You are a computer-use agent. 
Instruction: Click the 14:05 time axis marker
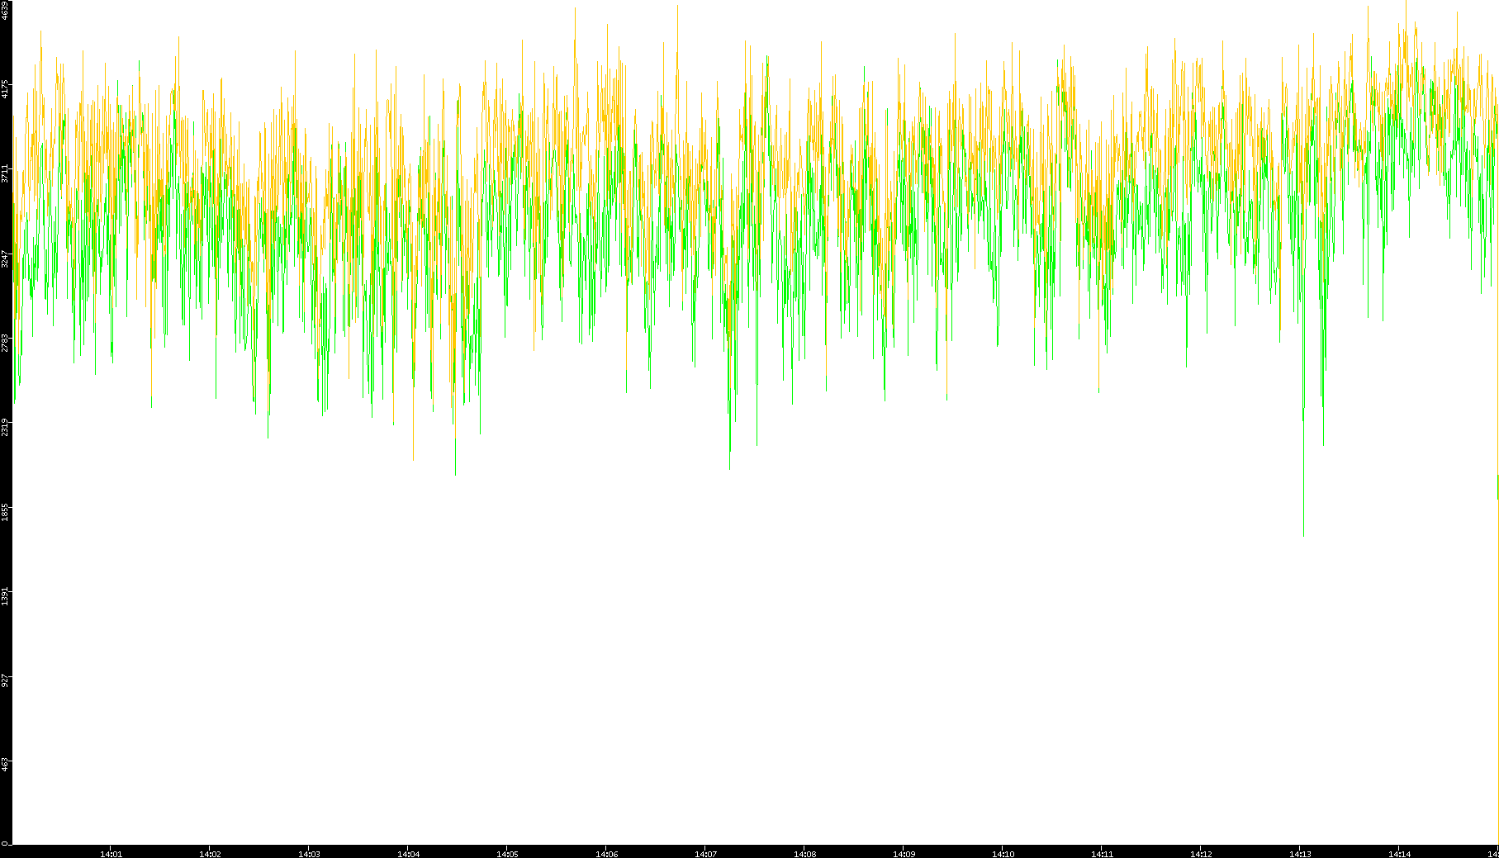(x=507, y=854)
